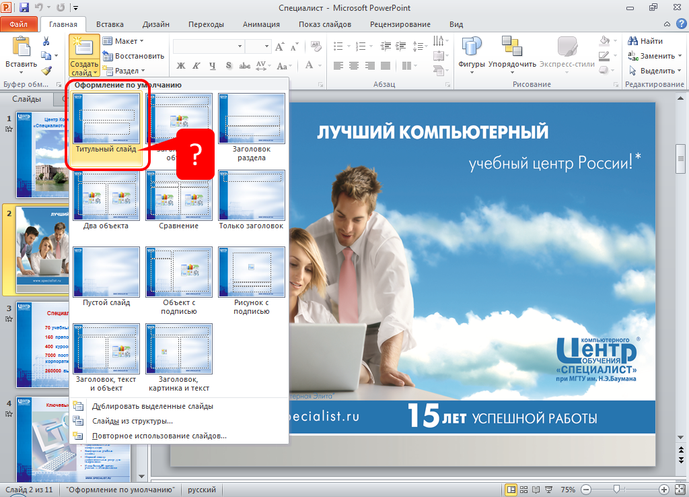Viewport: 689px width, 497px height.
Task: Click the Shape outline pen icon
Action: coord(604,56)
